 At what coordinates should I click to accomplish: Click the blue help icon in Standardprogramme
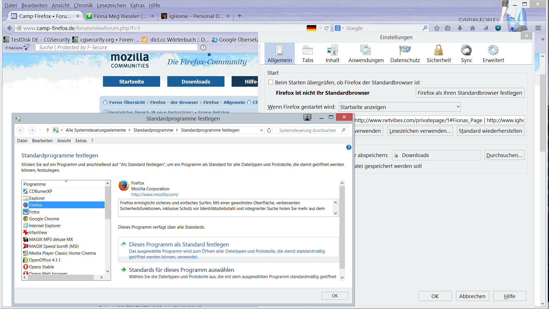click(349, 147)
